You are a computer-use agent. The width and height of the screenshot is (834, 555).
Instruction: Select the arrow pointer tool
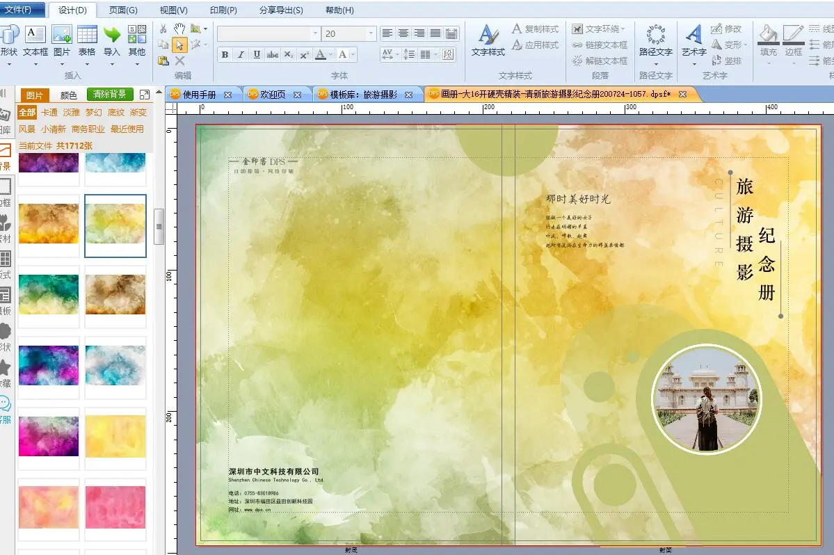(179, 45)
